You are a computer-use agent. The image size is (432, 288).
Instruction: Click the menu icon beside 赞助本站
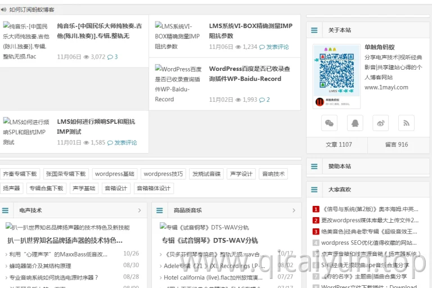point(314,166)
